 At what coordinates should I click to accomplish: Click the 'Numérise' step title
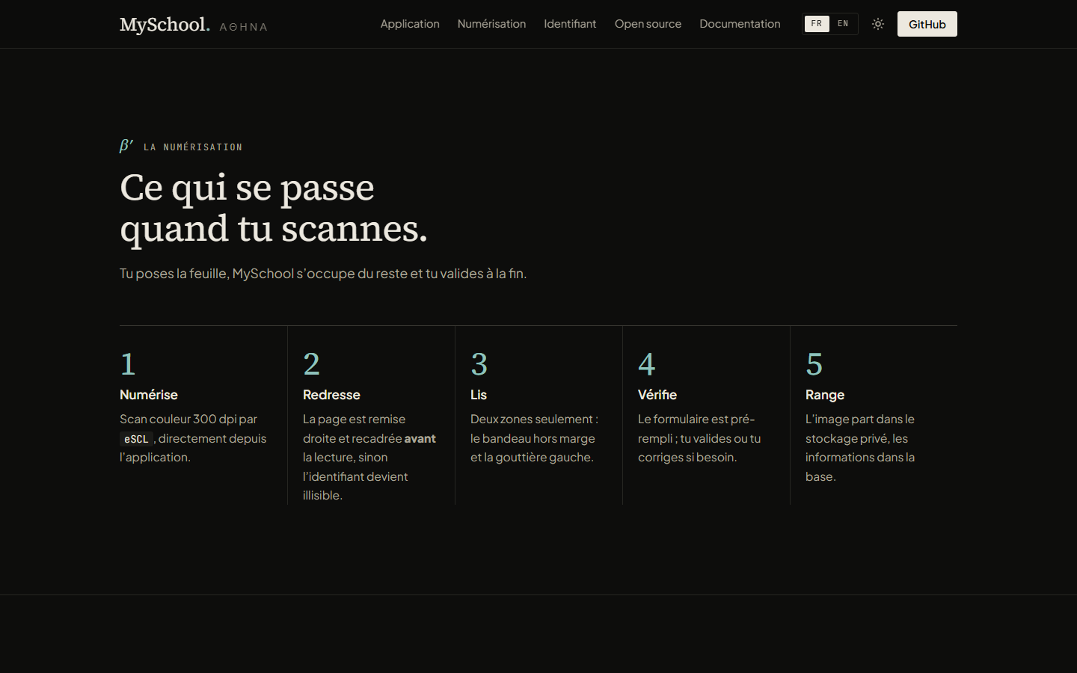tap(149, 395)
